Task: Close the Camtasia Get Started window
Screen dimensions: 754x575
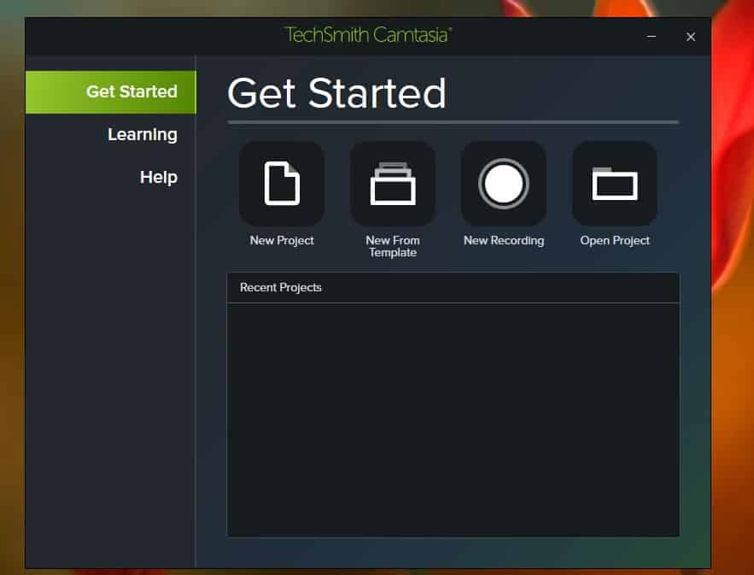Action: (x=691, y=37)
